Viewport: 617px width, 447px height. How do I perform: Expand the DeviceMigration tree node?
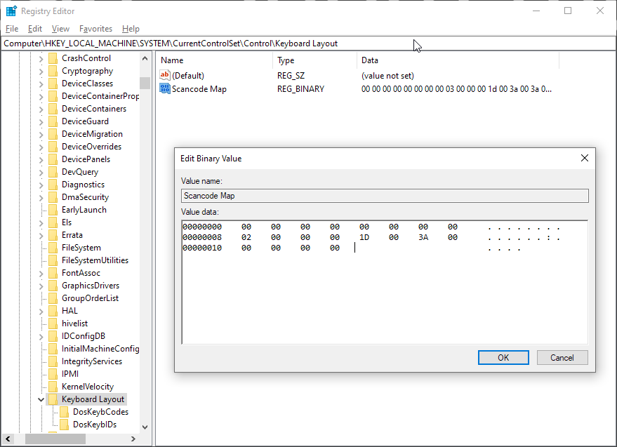point(41,135)
